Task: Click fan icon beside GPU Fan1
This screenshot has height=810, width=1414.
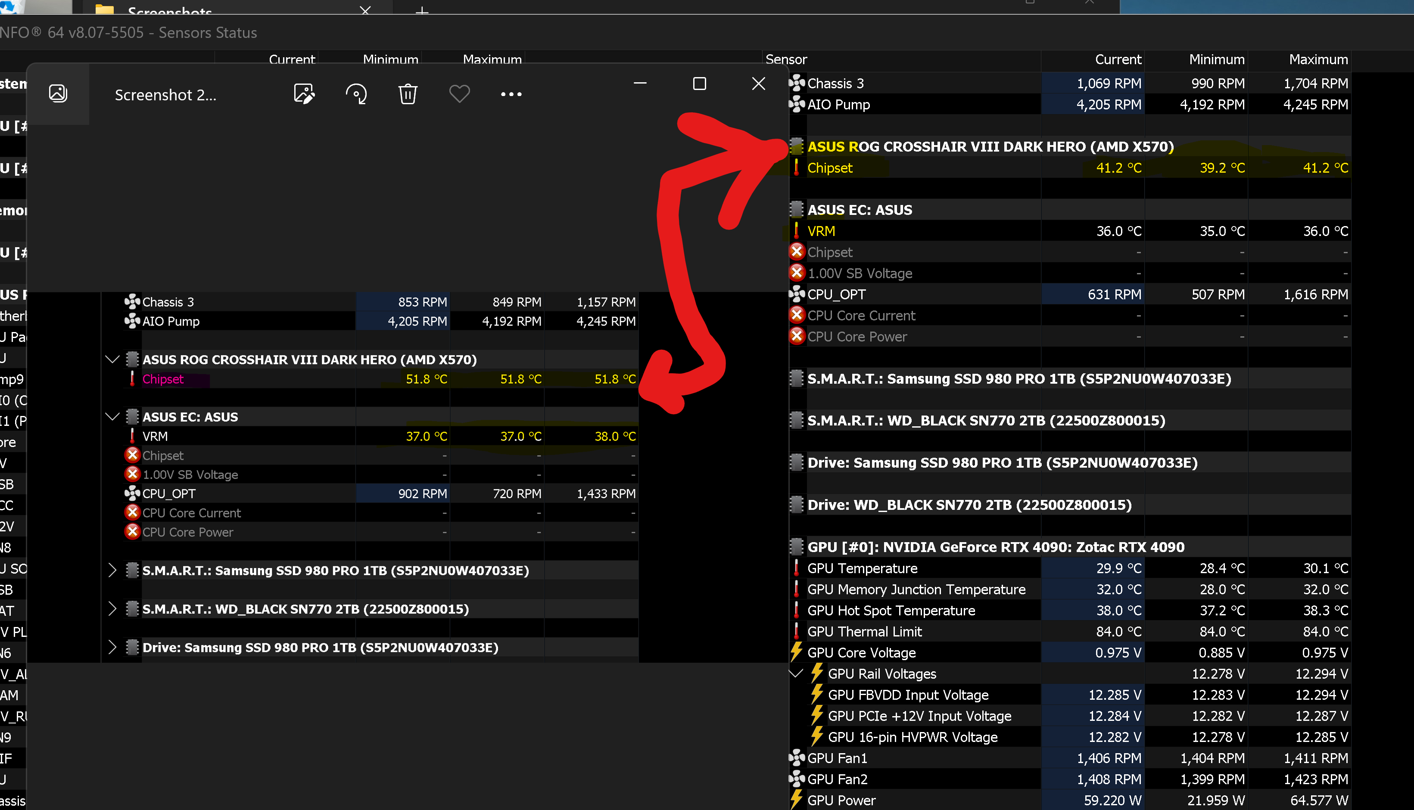Action: (797, 758)
